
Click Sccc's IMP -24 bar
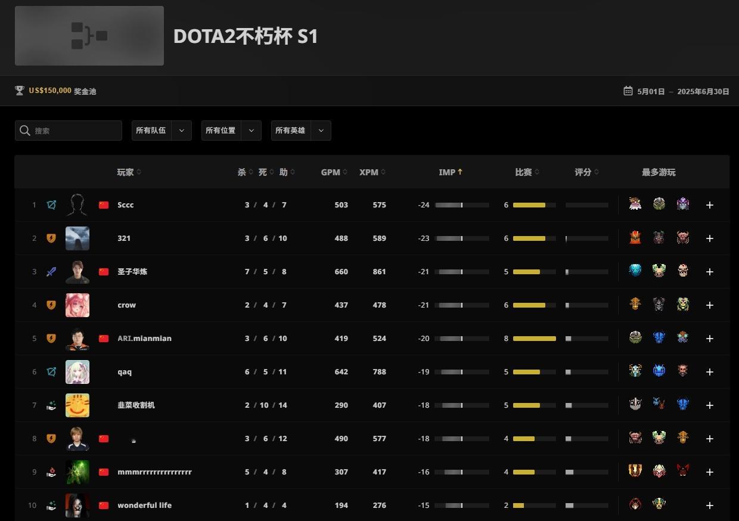point(462,204)
